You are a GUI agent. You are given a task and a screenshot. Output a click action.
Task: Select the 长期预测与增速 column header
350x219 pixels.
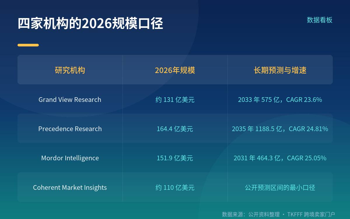[280, 70]
